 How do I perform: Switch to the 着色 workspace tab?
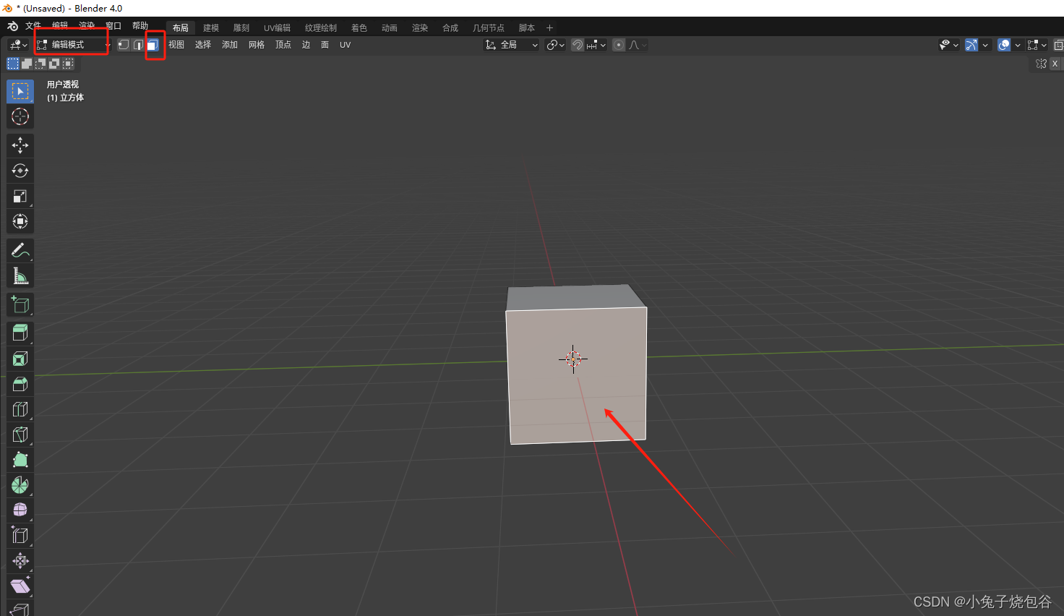click(x=359, y=28)
